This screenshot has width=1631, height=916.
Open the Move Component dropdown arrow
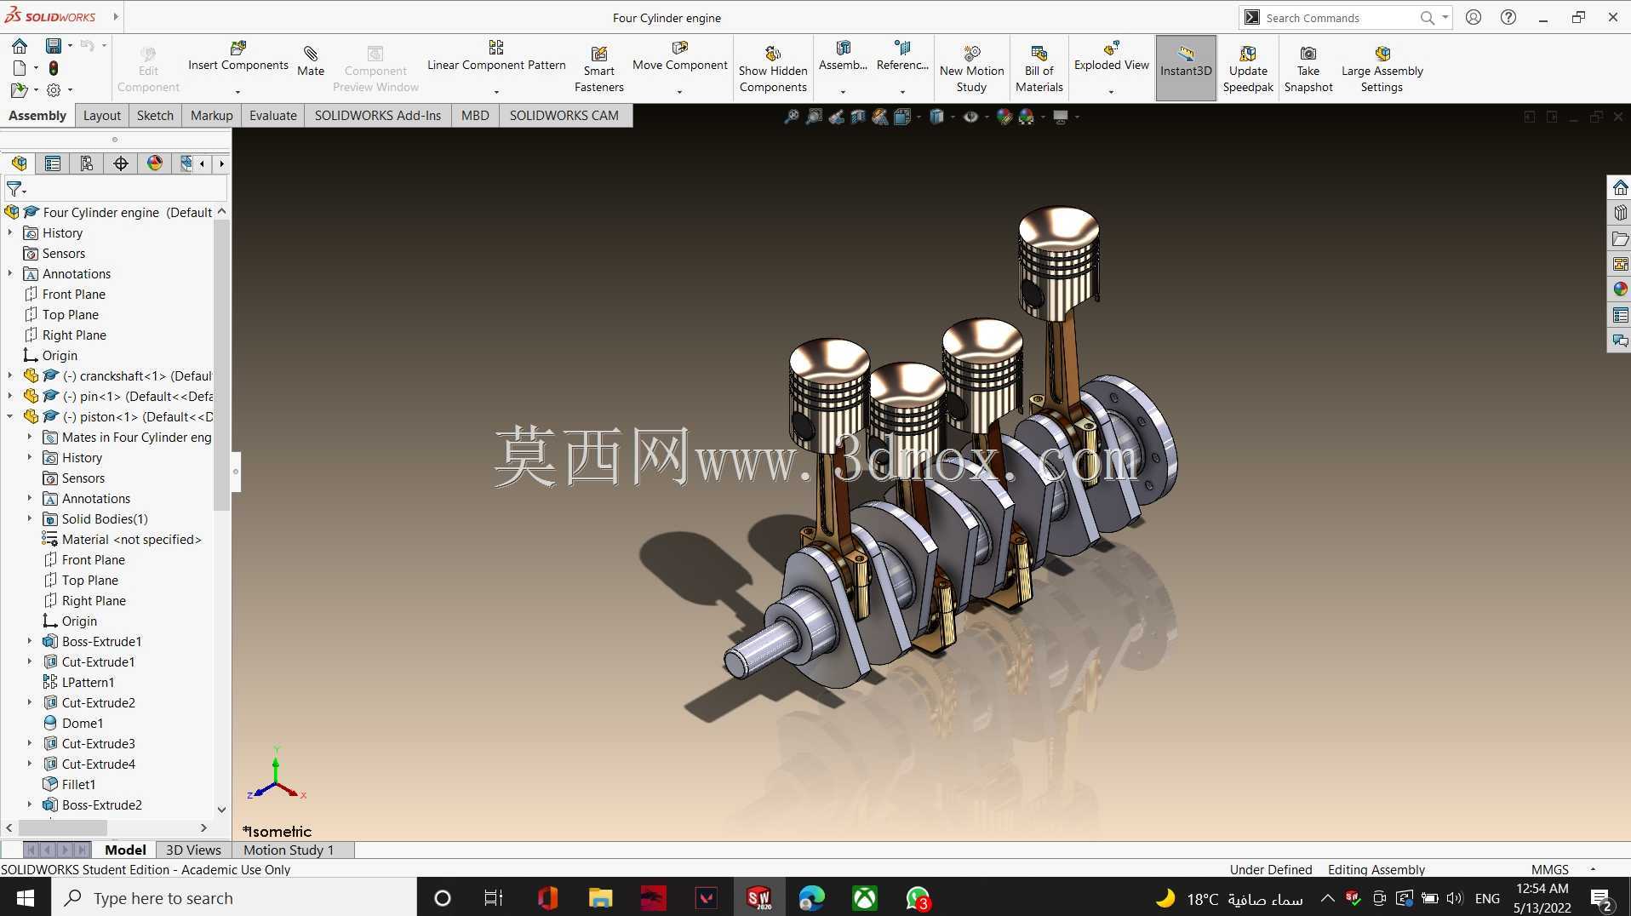click(679, 92)
